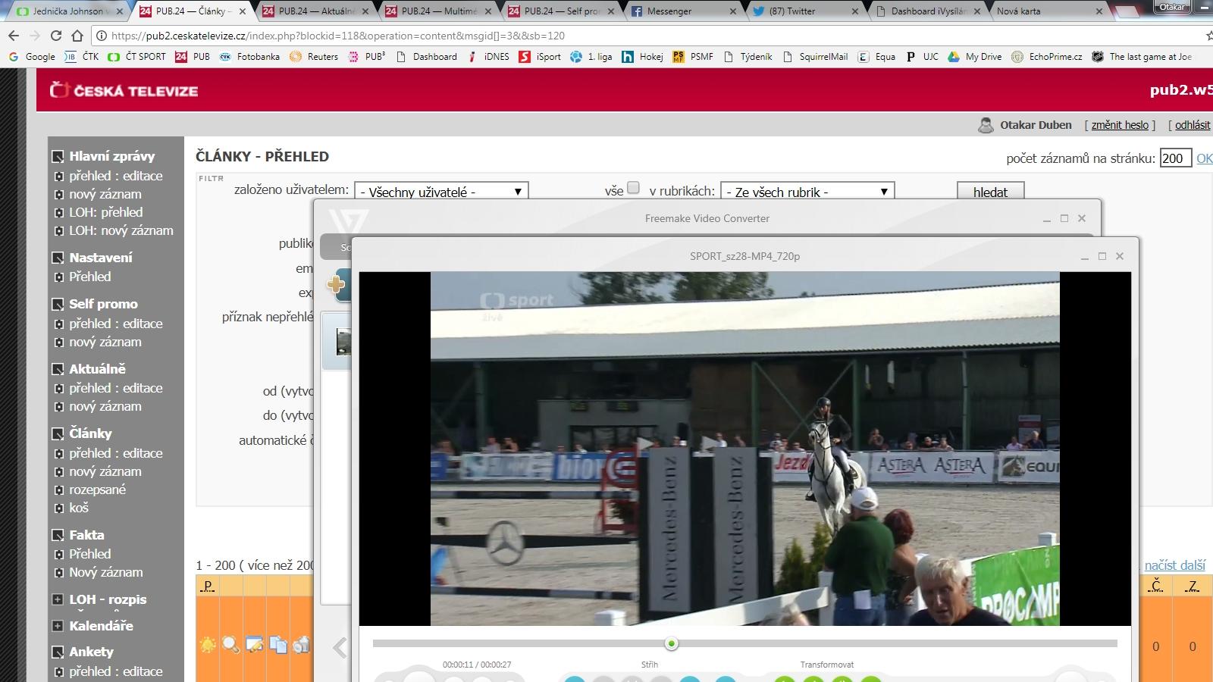
Task: Open 'LOH: nový záznam' in sidebar
Action: click(121, 230)
